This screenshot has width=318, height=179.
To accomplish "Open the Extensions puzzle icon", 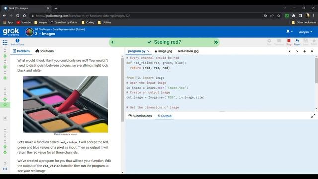I will click(294, 16).
